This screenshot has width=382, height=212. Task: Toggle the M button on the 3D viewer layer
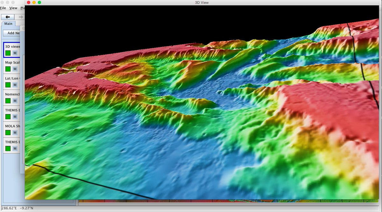15,53
